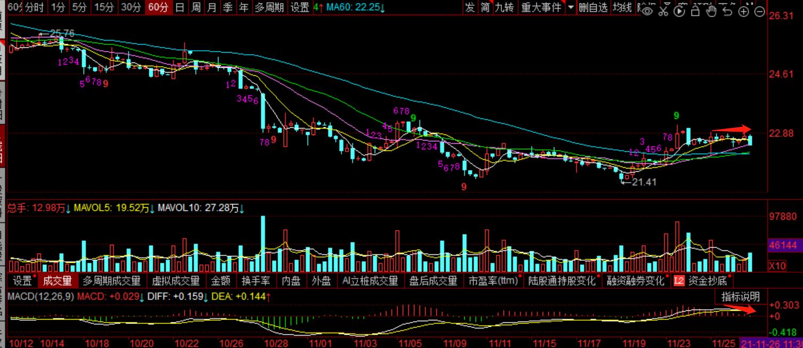Switch to the 季 quarterly chart

228,7
